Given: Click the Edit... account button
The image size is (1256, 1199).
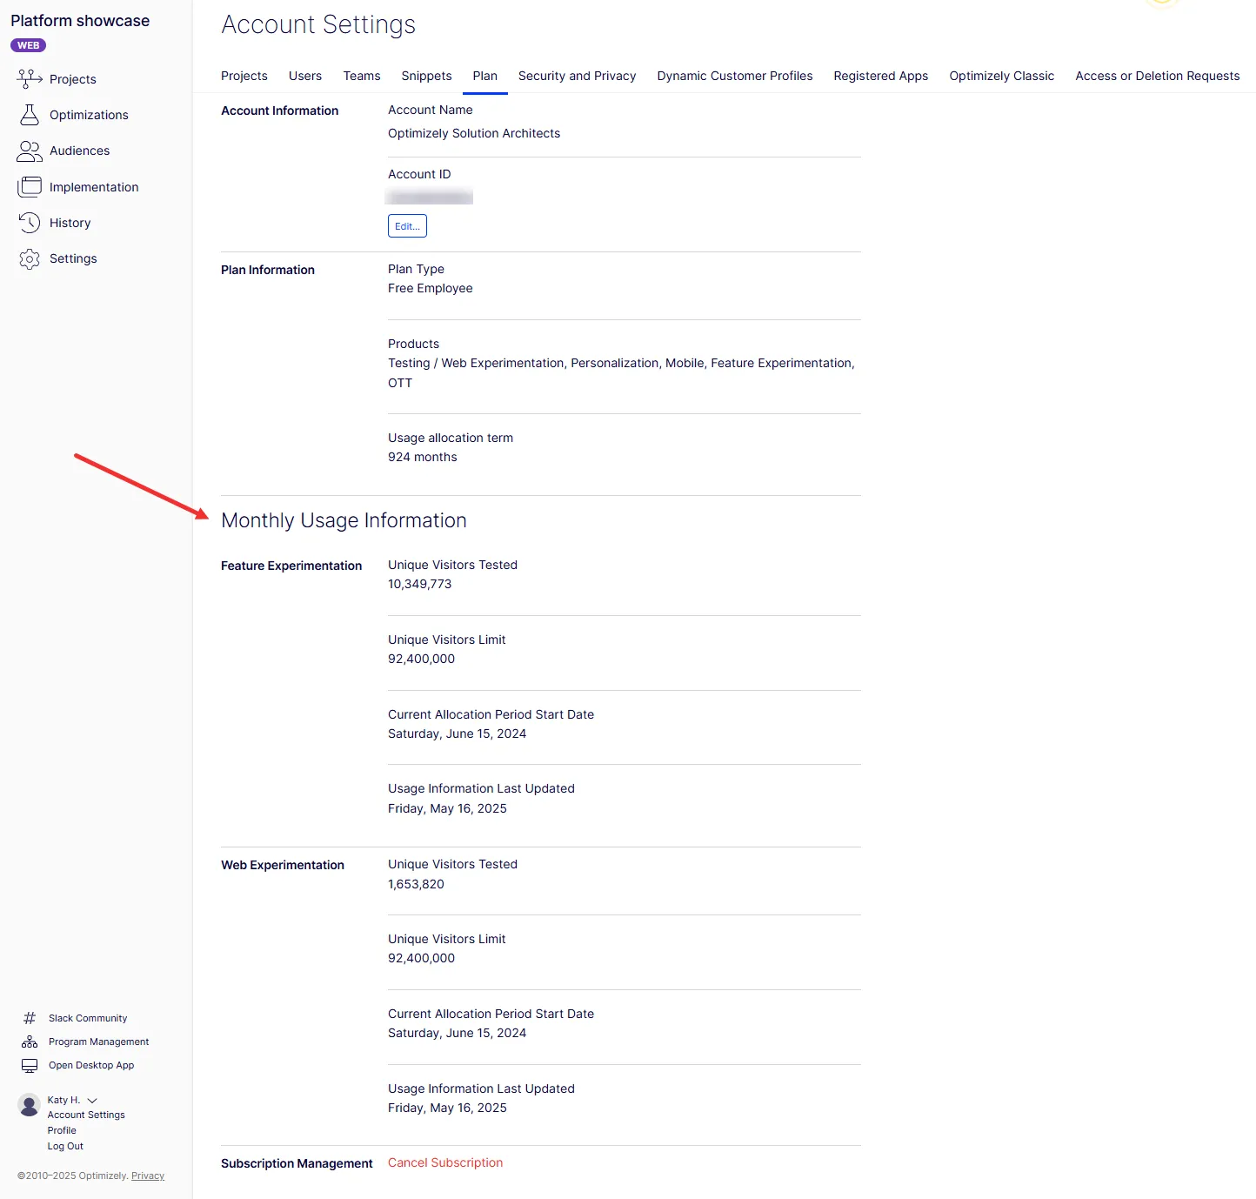Looking at the screenshot, I should coord(407,226).
